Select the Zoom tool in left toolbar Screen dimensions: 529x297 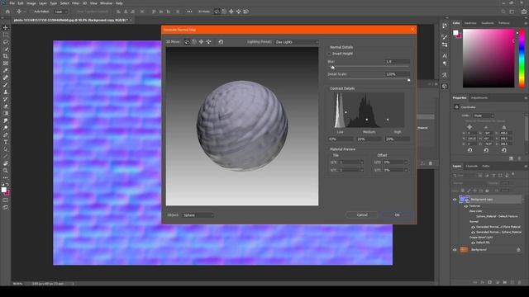point(6,171)
